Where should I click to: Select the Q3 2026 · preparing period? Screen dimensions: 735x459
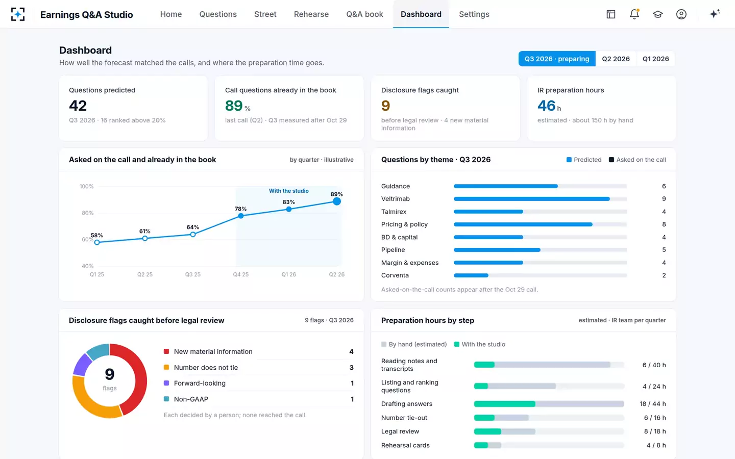[x=557, y=59]
